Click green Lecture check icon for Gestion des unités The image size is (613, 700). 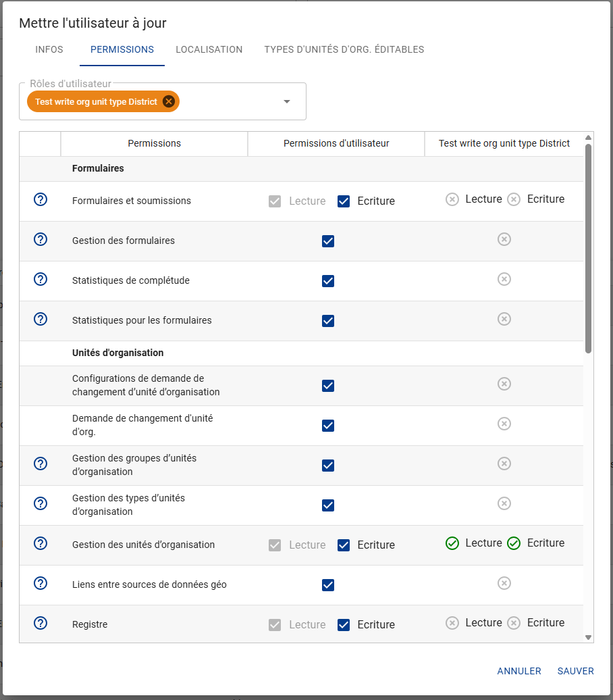452,543
